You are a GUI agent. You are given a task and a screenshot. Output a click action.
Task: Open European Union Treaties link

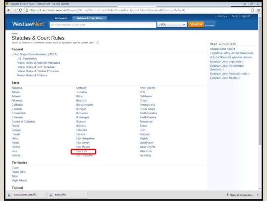click(x=224, y=78)
